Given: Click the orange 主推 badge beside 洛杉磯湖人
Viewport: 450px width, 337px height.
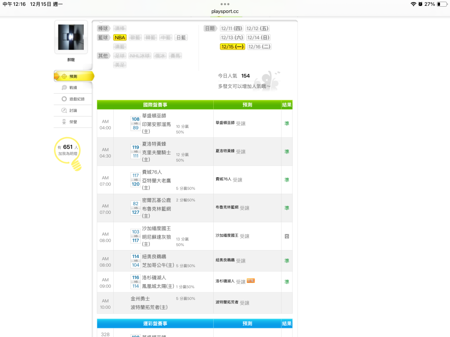Looking at the screenshot, I should click(x=250, y=281).
